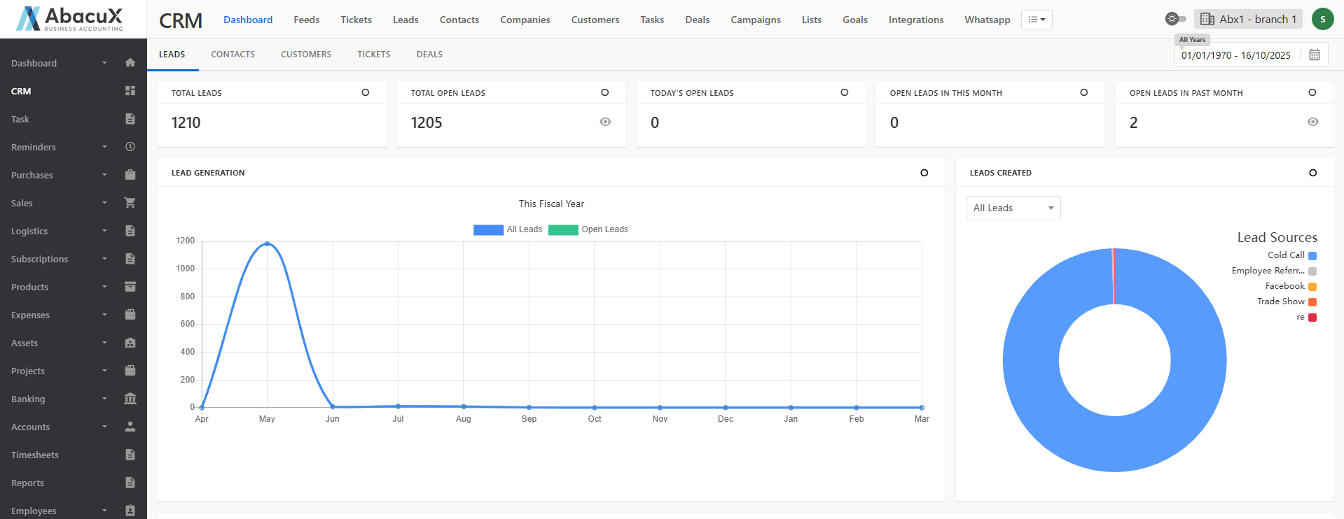Click the Reminders clock icon
This screenshot has width=1344, height=519.
click(x=130, y=147)
